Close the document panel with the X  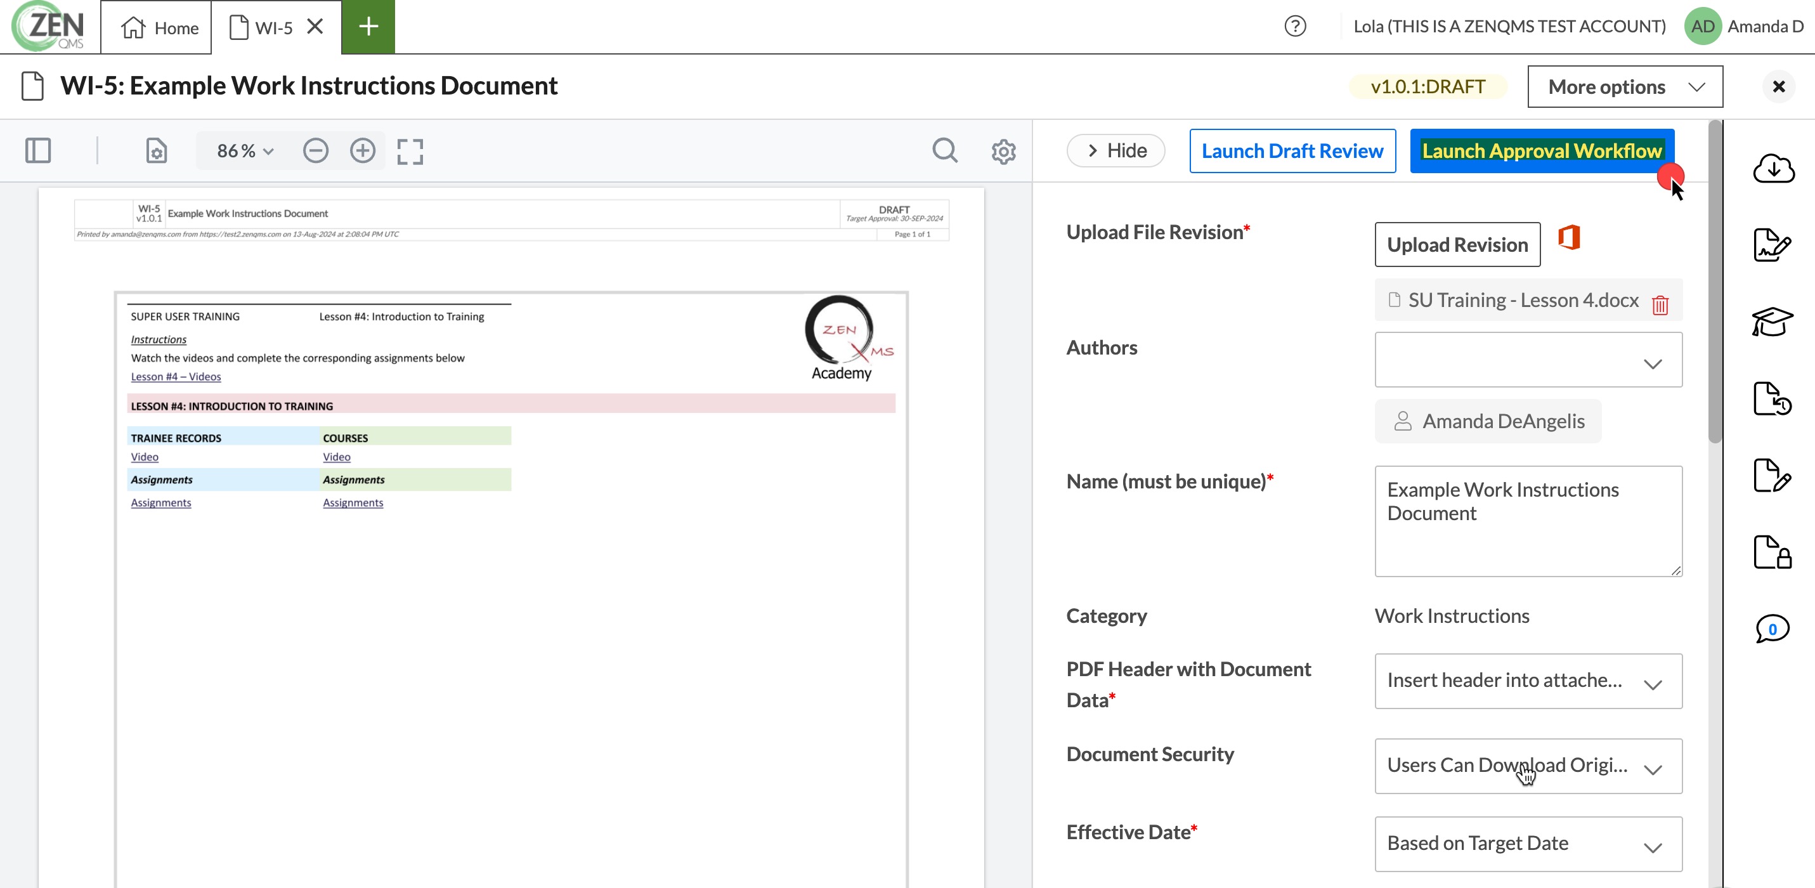click(x=1778, y=87)
